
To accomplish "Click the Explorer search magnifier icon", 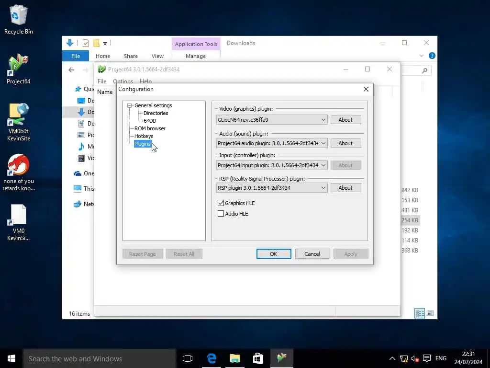I will (424, 71).
